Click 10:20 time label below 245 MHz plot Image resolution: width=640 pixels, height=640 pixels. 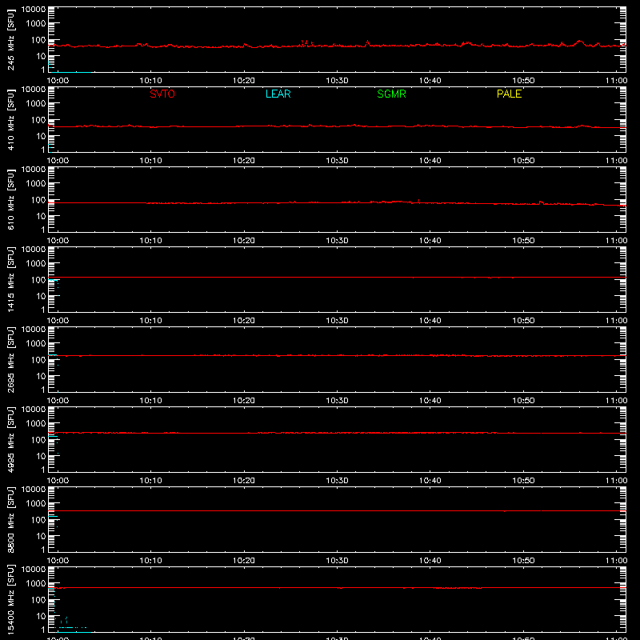(x=244, y=81)
